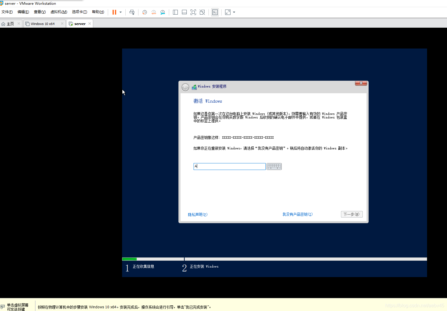Viewport: 447px width, 311px height.
Task: Switch to the Windows 10 x64 tab
Action: point(43,24)
